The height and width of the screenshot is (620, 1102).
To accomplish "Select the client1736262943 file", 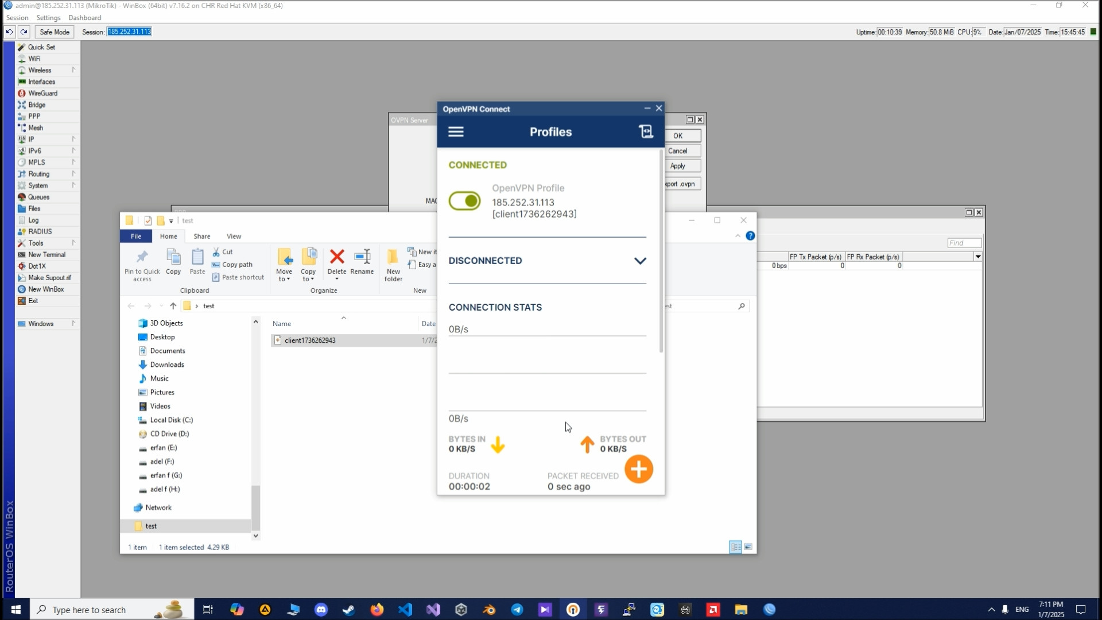I will click(310, 340).
